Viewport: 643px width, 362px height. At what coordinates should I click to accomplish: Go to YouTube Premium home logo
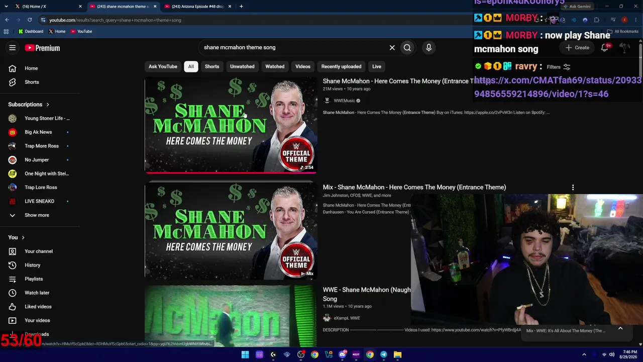coord(42,48)
